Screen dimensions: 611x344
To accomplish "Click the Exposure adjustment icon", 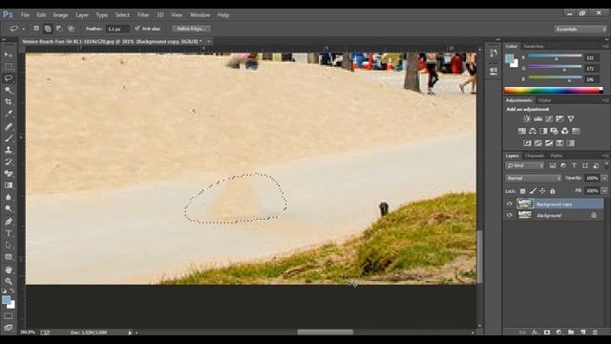I will [x=560, y=118].
